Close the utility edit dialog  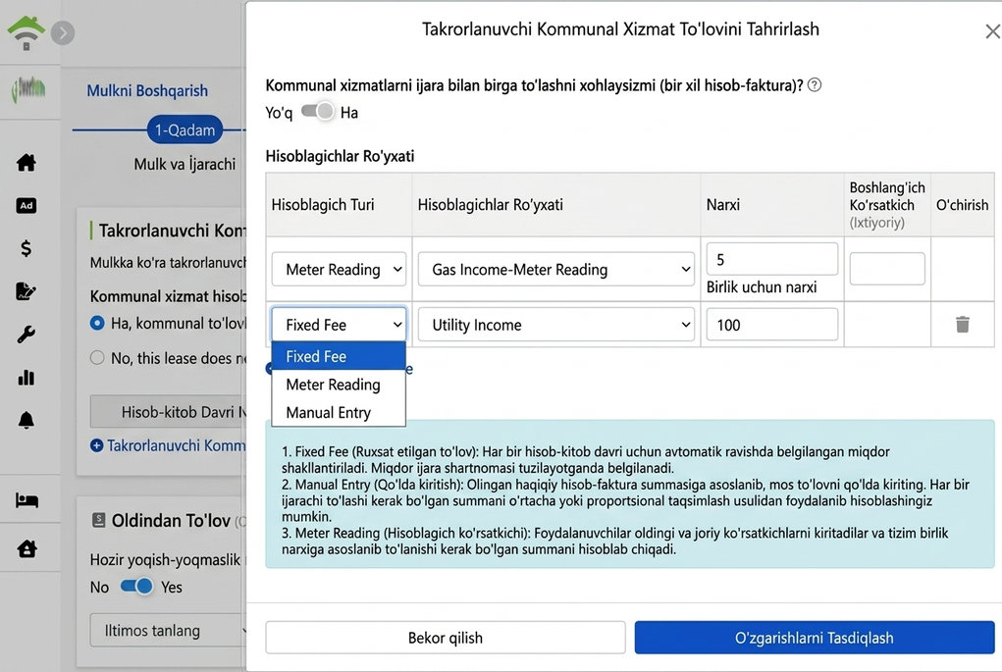(x=992, y=31)
